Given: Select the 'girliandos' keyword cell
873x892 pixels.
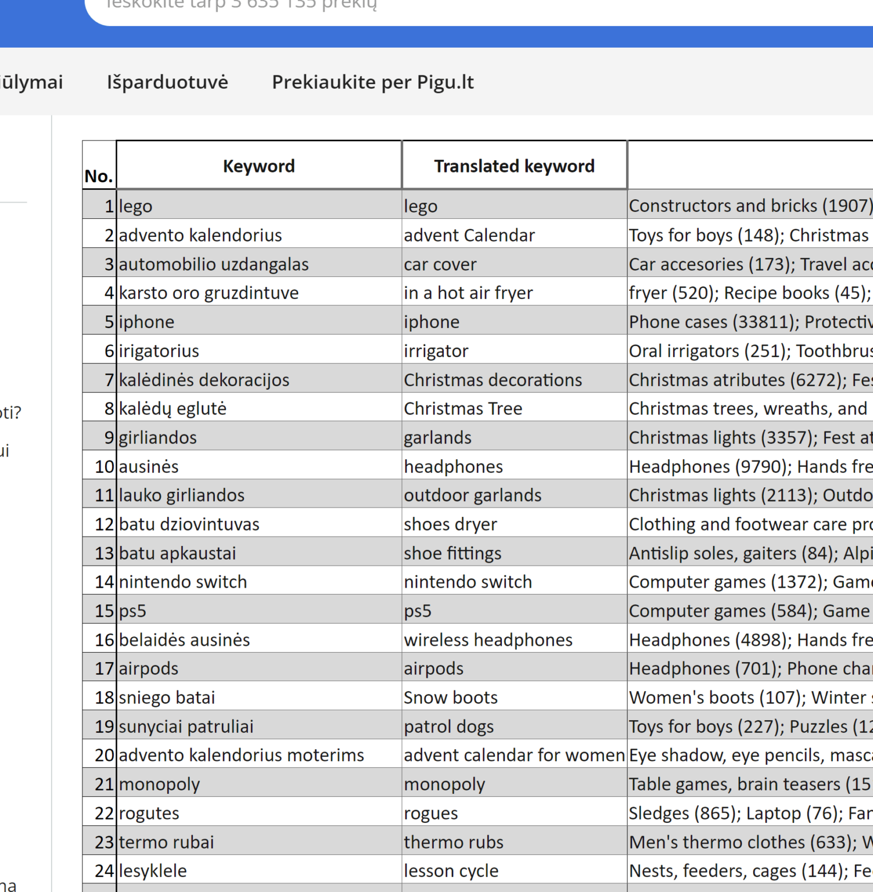Looking at the screenshot, I should point(259,436).
